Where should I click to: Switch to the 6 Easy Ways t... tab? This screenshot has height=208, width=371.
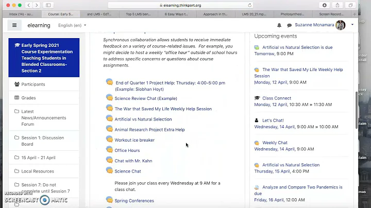click(x=177, y=14)
